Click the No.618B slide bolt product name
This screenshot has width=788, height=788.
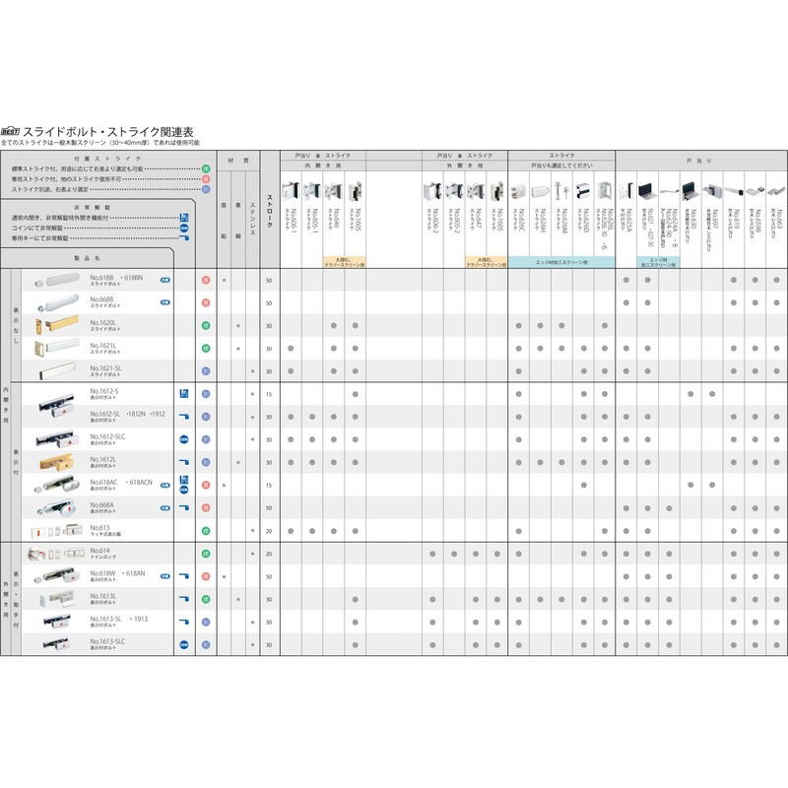pos(116,281)
